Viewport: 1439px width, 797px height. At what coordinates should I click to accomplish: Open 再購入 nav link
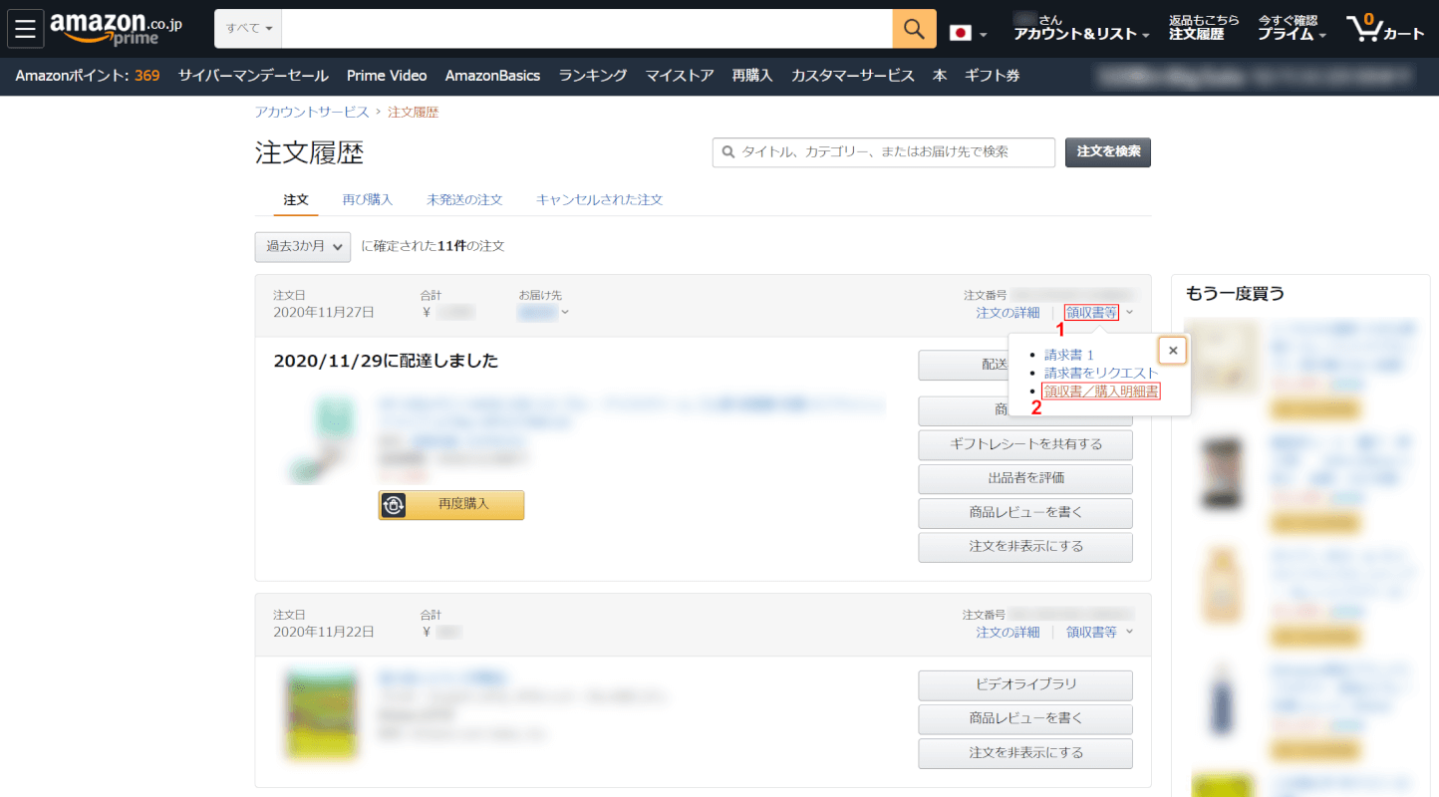point(752,76)
